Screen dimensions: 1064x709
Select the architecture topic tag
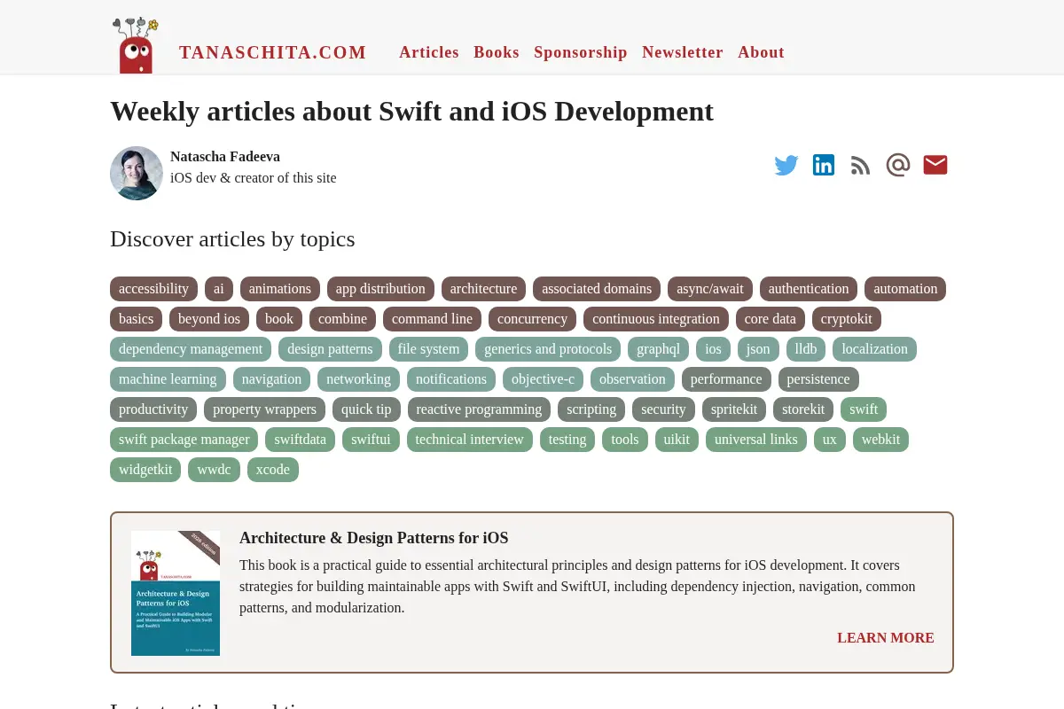483,289
